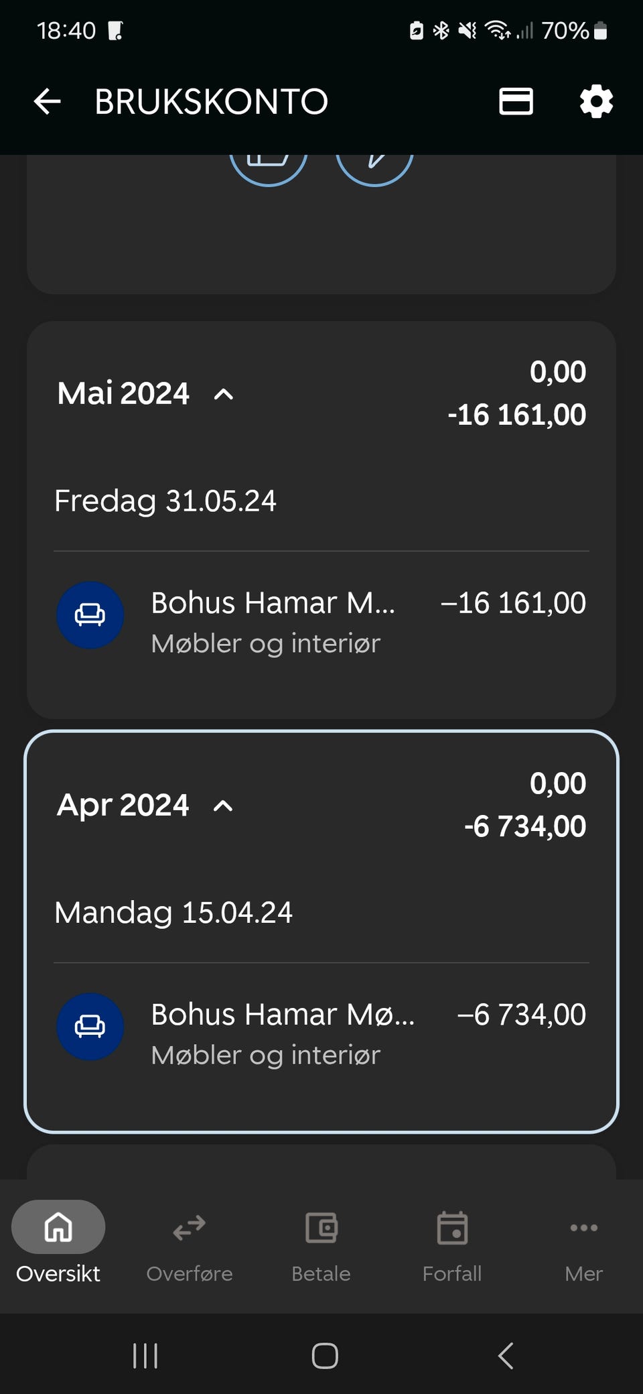
Task: Open Bohus Hamar transaction of −16 161,00
Action: coord(321,621)
